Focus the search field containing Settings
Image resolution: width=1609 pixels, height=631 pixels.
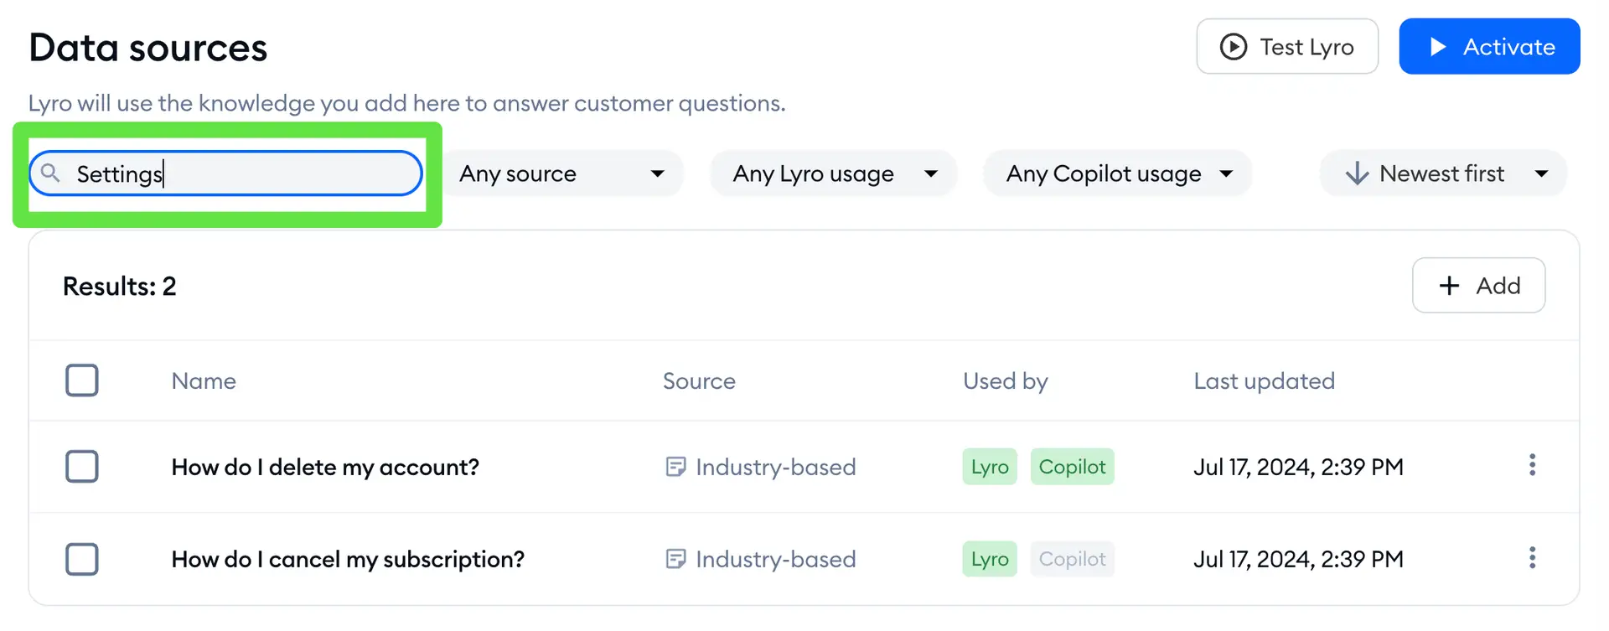226,173
